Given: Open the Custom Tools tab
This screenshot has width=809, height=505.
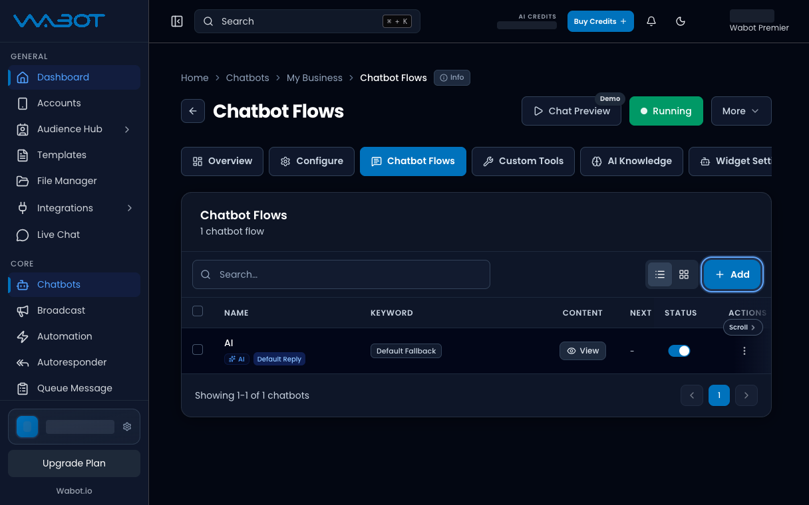Looking at the screenshot, I should [x=523, y=161].
